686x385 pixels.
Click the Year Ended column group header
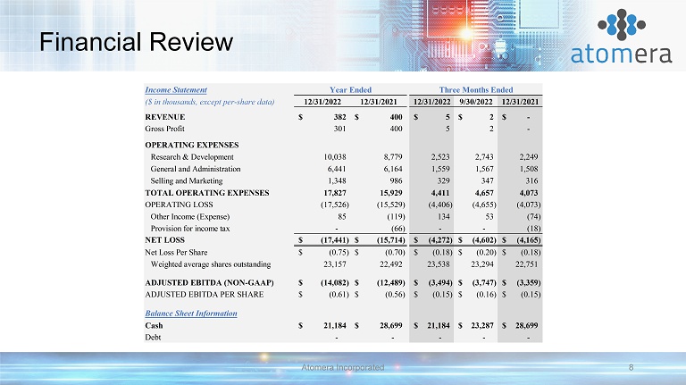[x=351, y=90]
